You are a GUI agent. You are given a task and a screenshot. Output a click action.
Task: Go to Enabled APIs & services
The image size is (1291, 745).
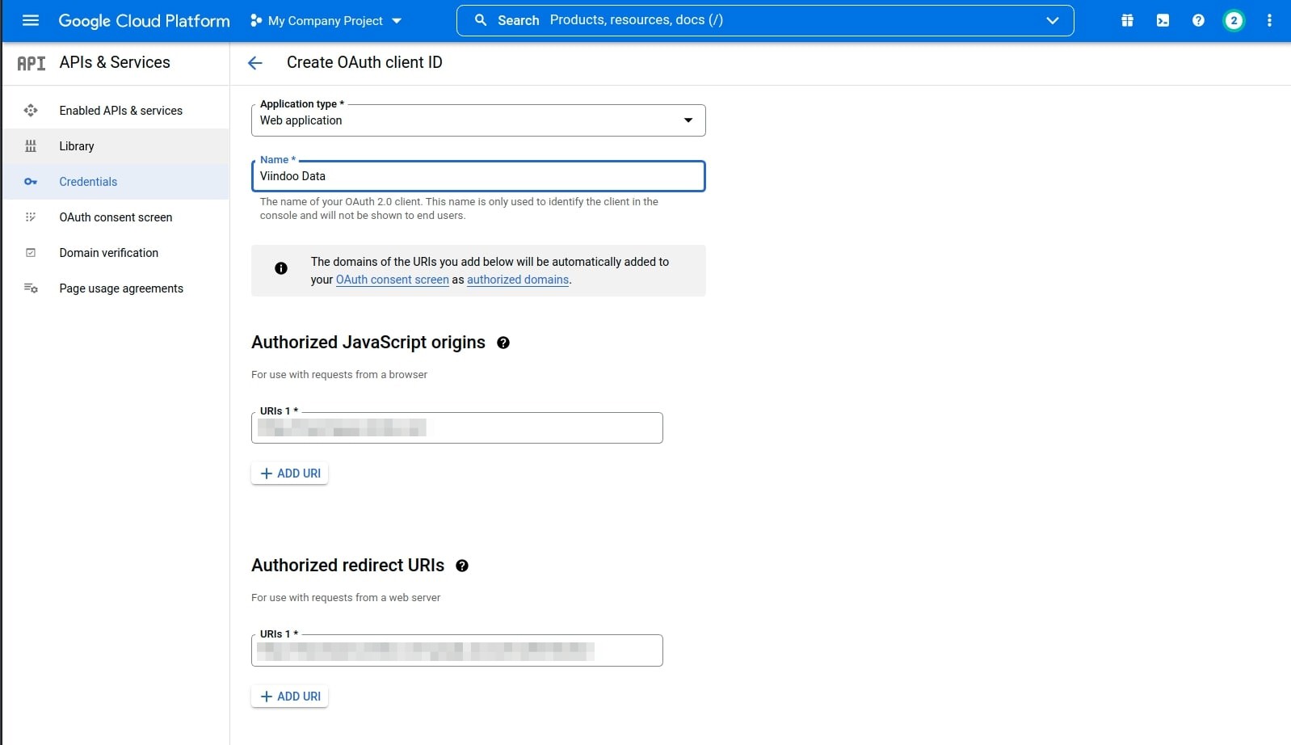tap(120, 111)
